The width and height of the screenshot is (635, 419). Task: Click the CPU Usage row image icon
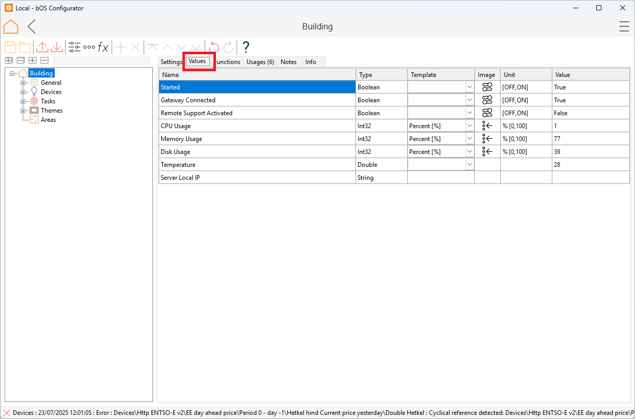click(487, 126)
